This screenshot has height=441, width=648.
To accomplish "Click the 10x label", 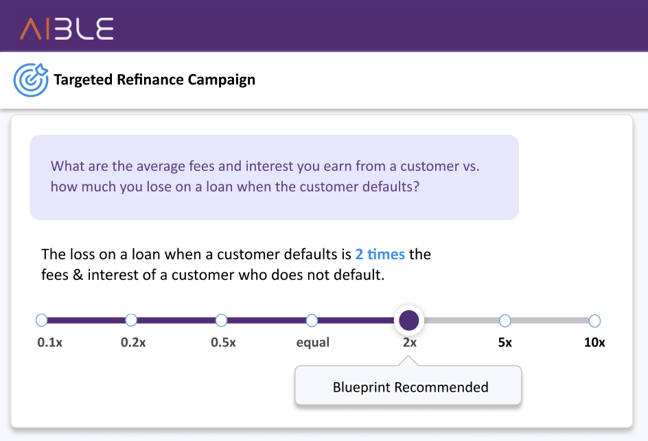I will (x=594, y=342).
